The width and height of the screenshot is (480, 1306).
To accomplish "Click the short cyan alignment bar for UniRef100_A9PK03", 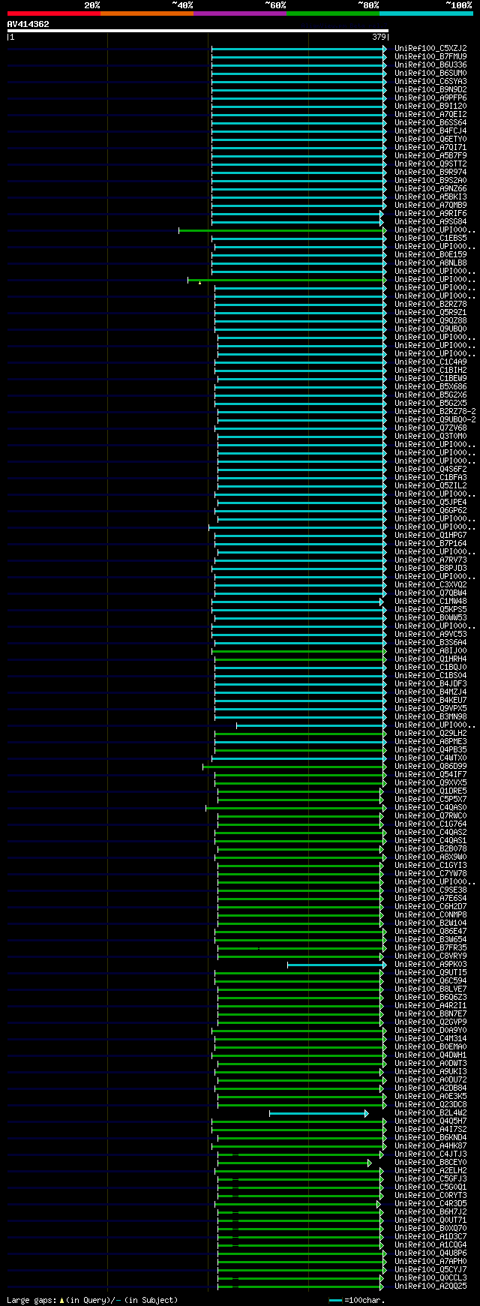I will coord(336,965).
